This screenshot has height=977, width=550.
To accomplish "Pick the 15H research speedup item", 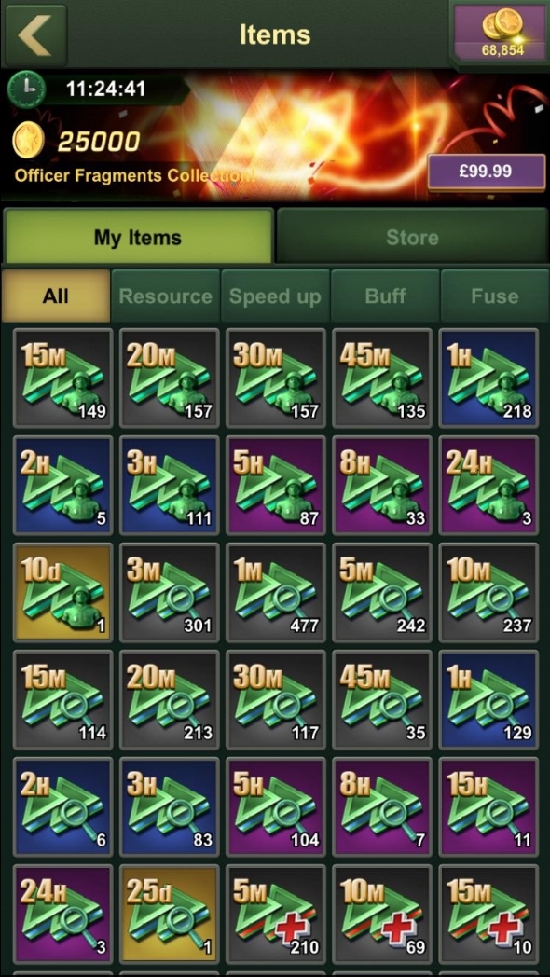I will (489, 807).
